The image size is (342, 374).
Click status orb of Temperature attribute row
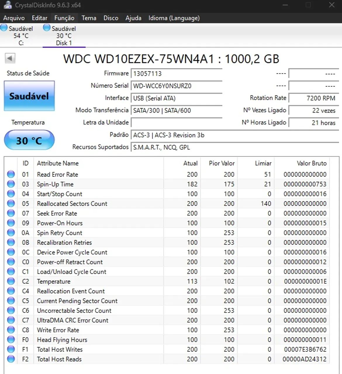[x=11, y=281]
